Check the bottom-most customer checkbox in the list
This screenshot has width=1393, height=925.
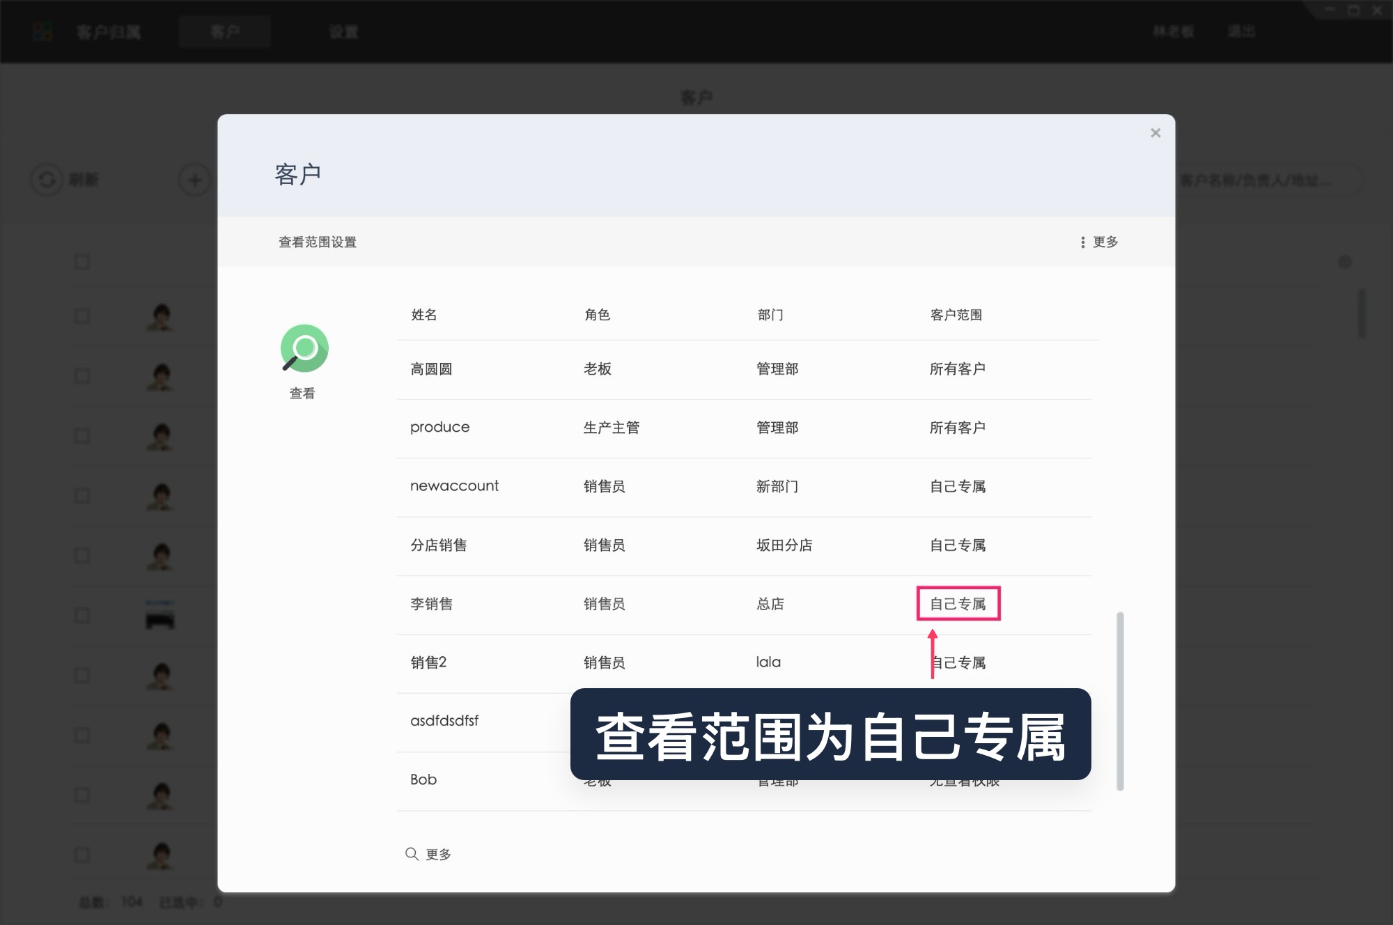82,853
